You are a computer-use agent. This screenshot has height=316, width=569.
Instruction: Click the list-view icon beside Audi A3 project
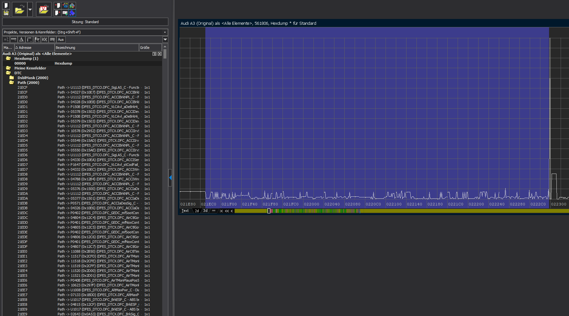(x=154, y=54)
